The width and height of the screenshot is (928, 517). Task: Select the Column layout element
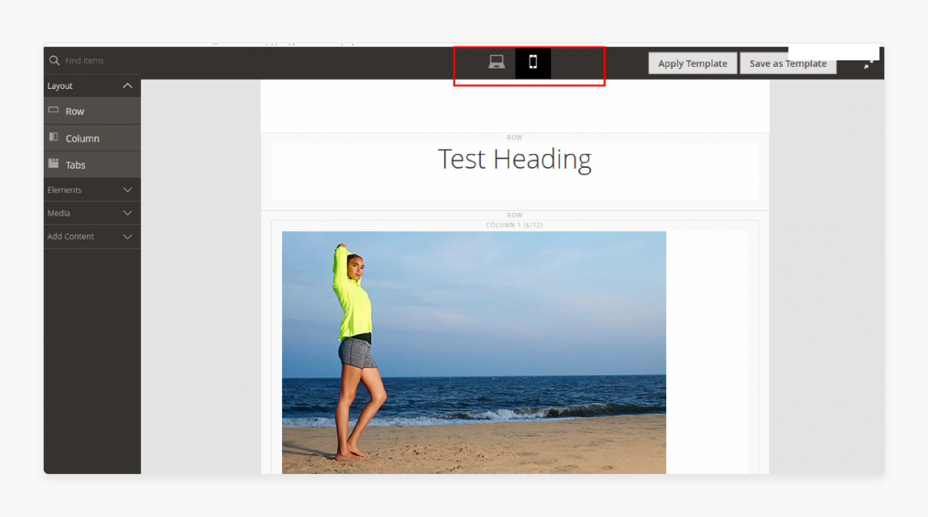tap(92, 138)
